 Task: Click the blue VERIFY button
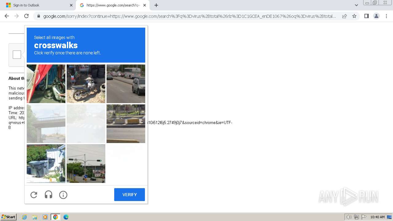(130, 195)
